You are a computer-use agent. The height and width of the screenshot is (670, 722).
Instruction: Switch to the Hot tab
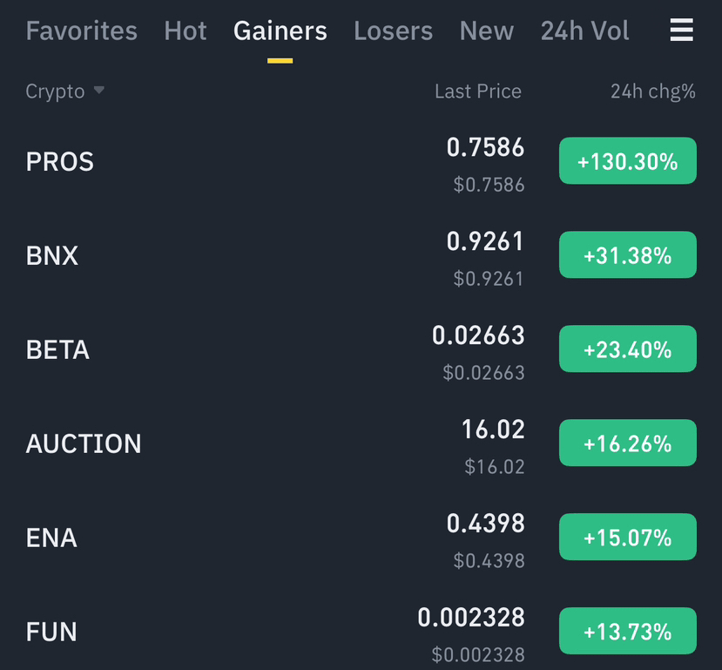(185, 31)
